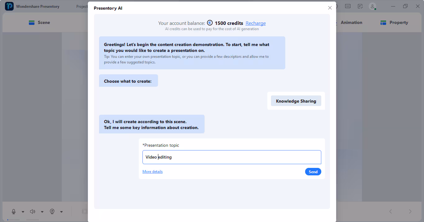Image resolution: width=424 pixels, height=222 pixels.
Task: Close the Presentory AI dialog
Action: click(330, 8)
